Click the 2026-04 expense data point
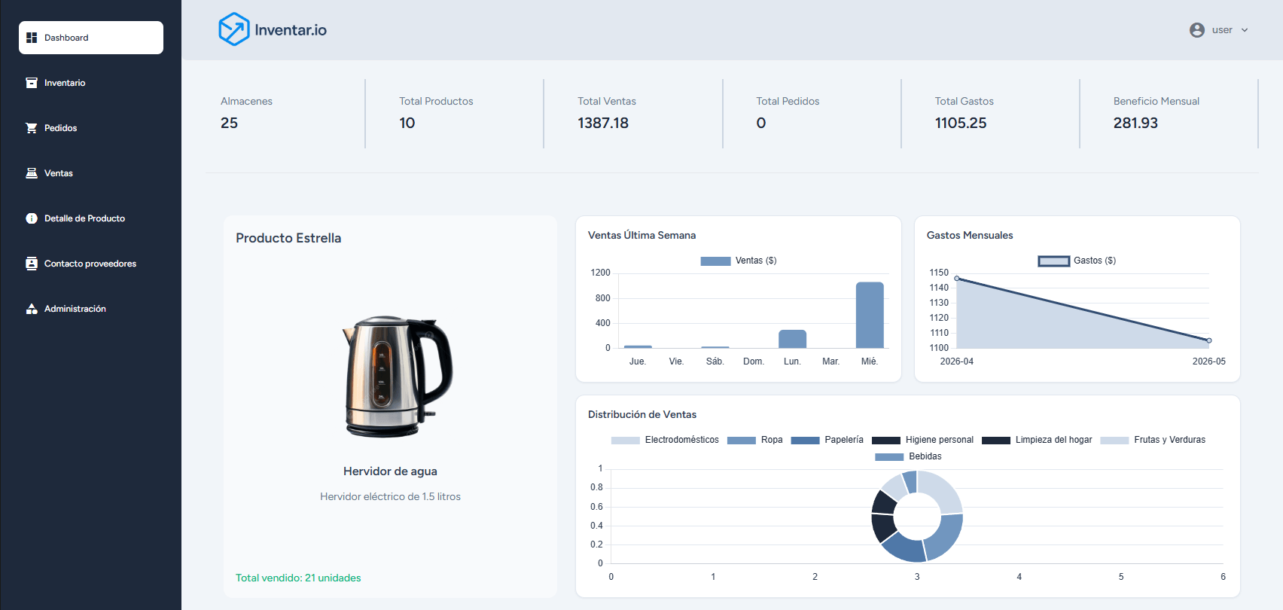1283x610 pixels. pos(957,279)
